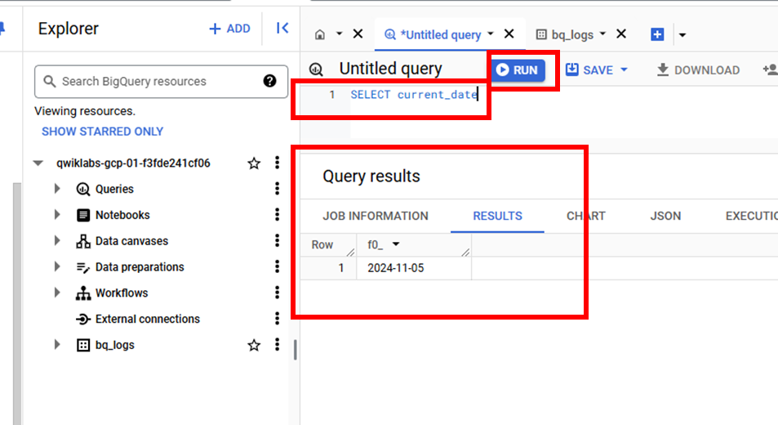The width and height of the screenshot is (778, 425).
Task: Open the new tab options dropdown
Action: click(x=682, y=35)
